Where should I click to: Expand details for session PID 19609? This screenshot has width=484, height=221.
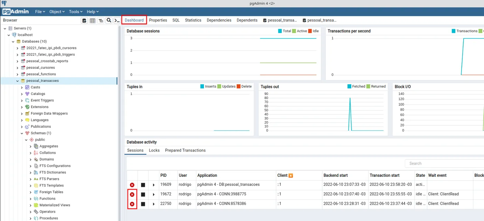pyautogui.click(x=153, y=185)
